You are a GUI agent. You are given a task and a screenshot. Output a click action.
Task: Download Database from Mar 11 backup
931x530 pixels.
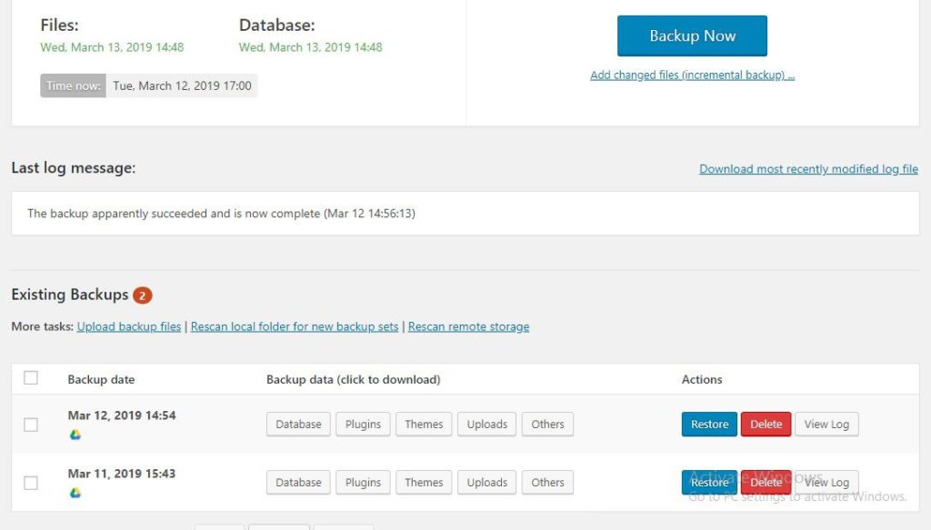(298, 483)
